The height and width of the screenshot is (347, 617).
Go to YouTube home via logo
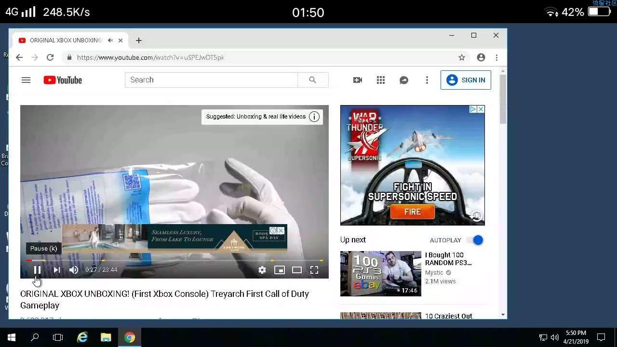tap(63, 80)
